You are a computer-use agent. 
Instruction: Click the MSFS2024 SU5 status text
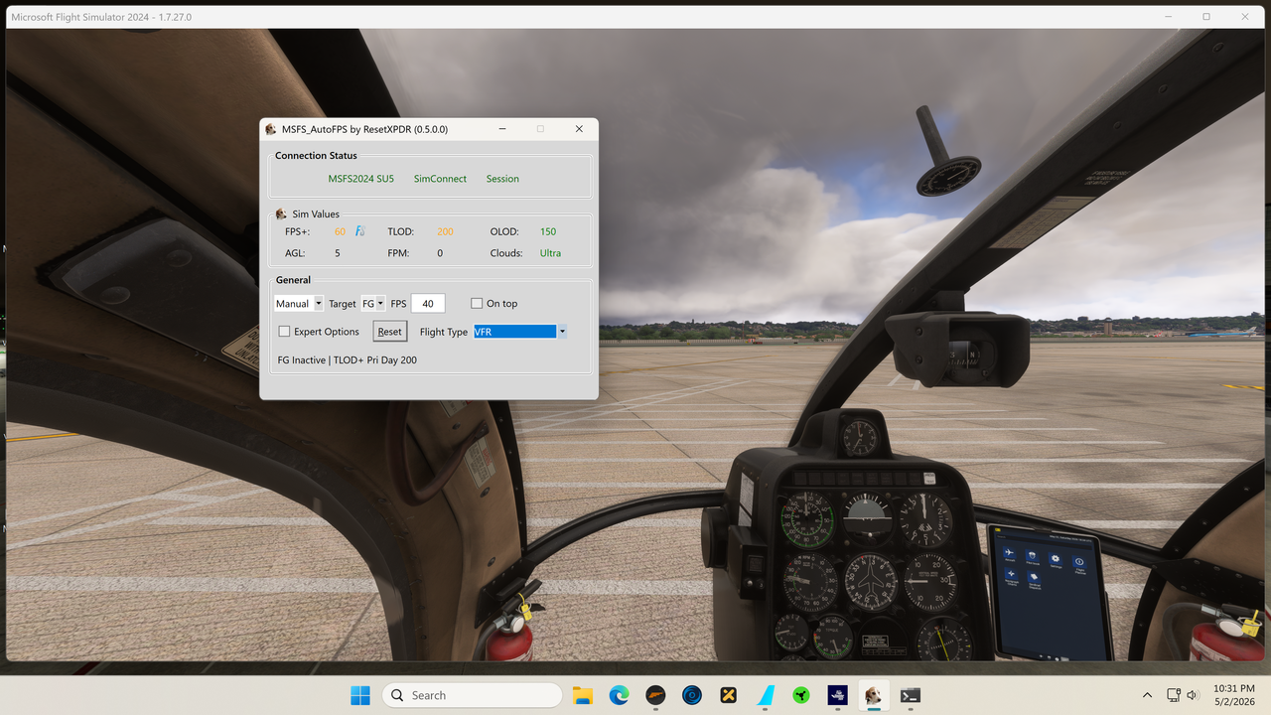coord(361,179)
